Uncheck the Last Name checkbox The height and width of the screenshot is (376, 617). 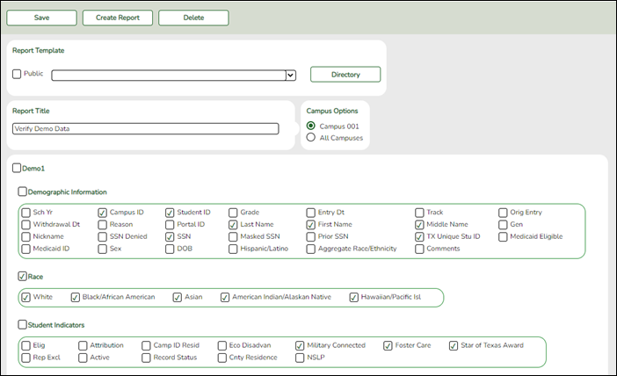[x=233, y=225]
